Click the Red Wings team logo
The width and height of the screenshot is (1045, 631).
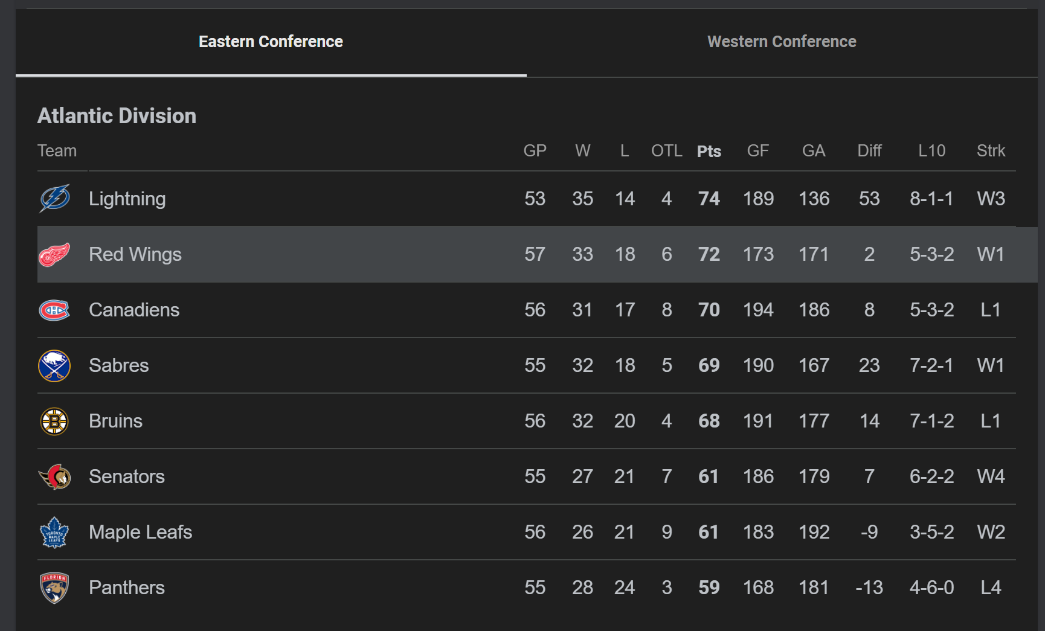pyautogui.click(x=54, y=255)
